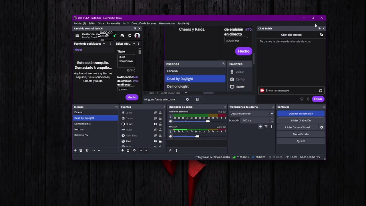The image size is (366, 206).
Task: Open Fuente de actividades options dots
Action: [111, 44]
